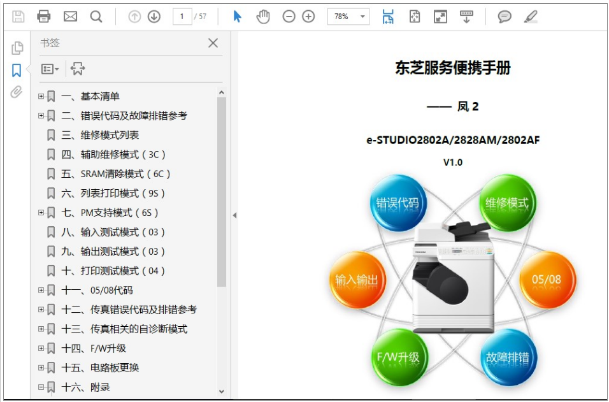Screen dimensions: 609x402
Task: Open 十、打印测试模式 (04) bookmark
Action: pos(113,271)
